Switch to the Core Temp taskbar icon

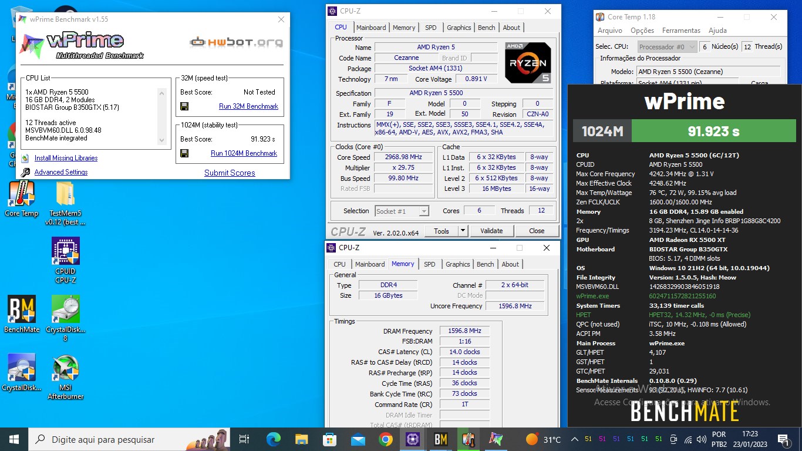point(469,439)
